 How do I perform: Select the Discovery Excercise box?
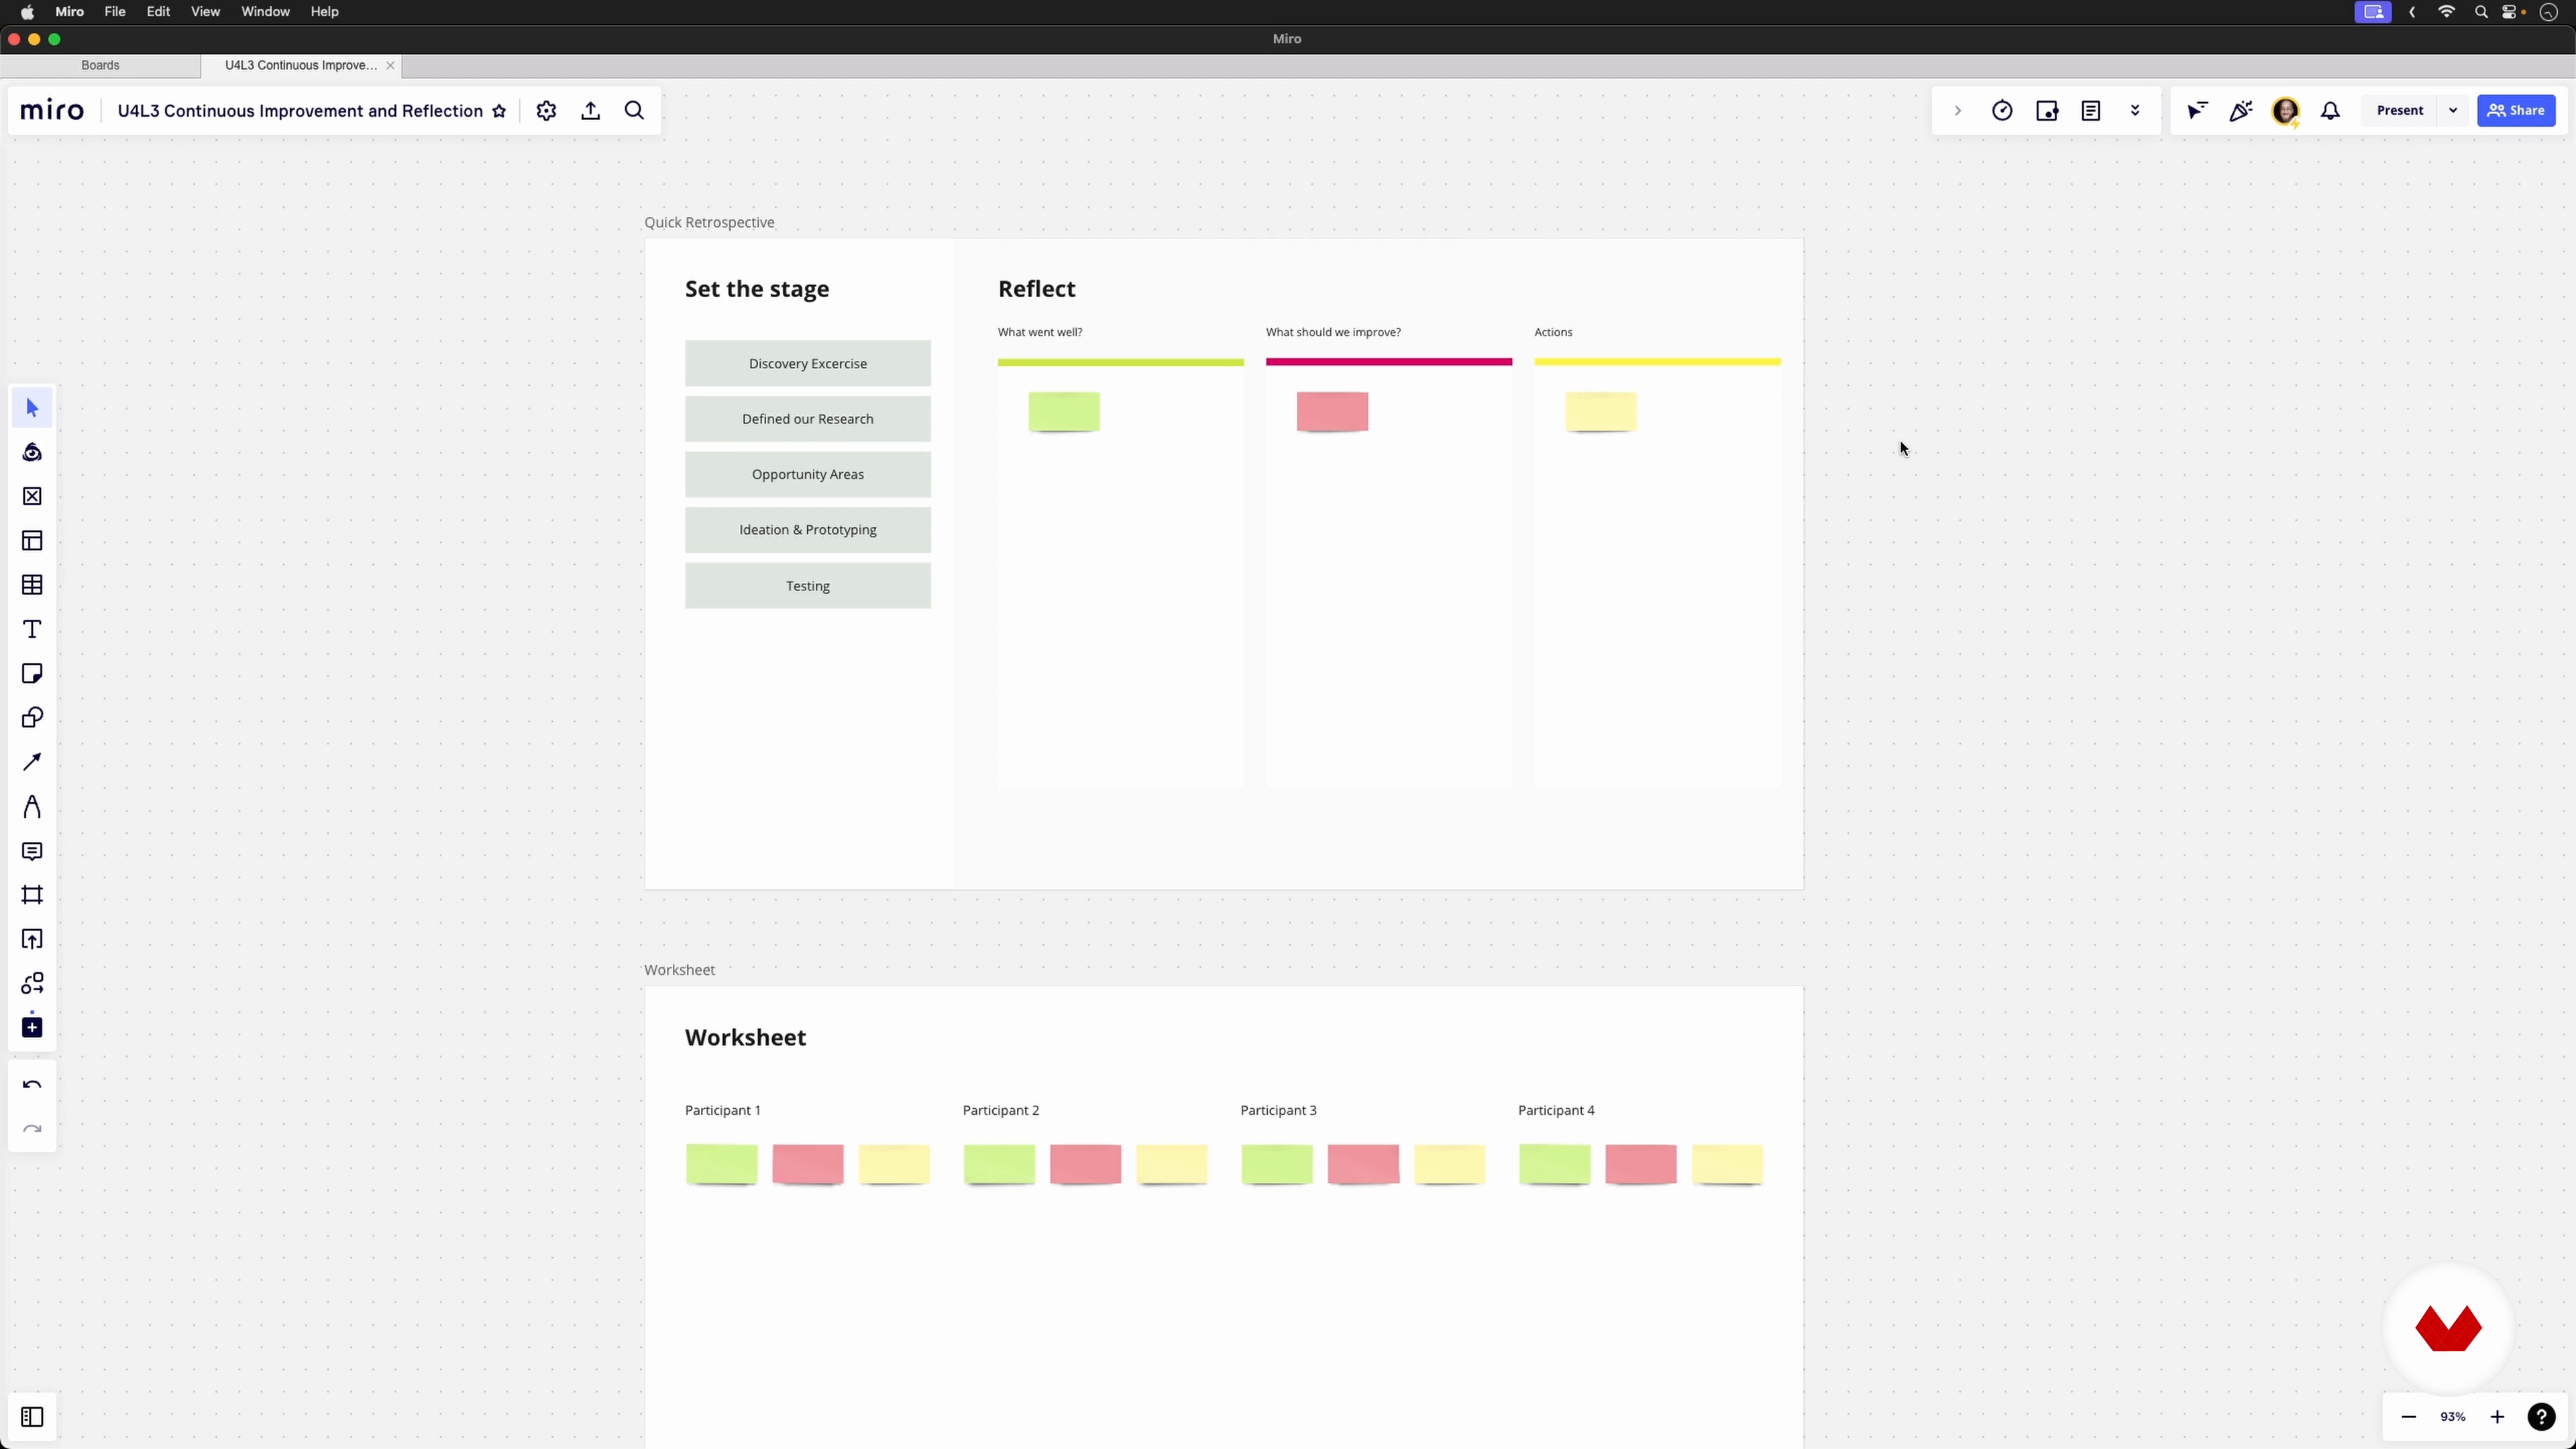click(808, 364)
